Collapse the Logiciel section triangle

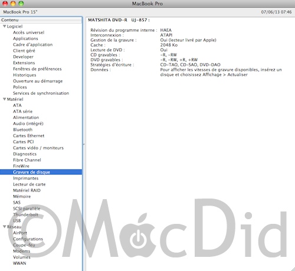[x=4, y=27]
